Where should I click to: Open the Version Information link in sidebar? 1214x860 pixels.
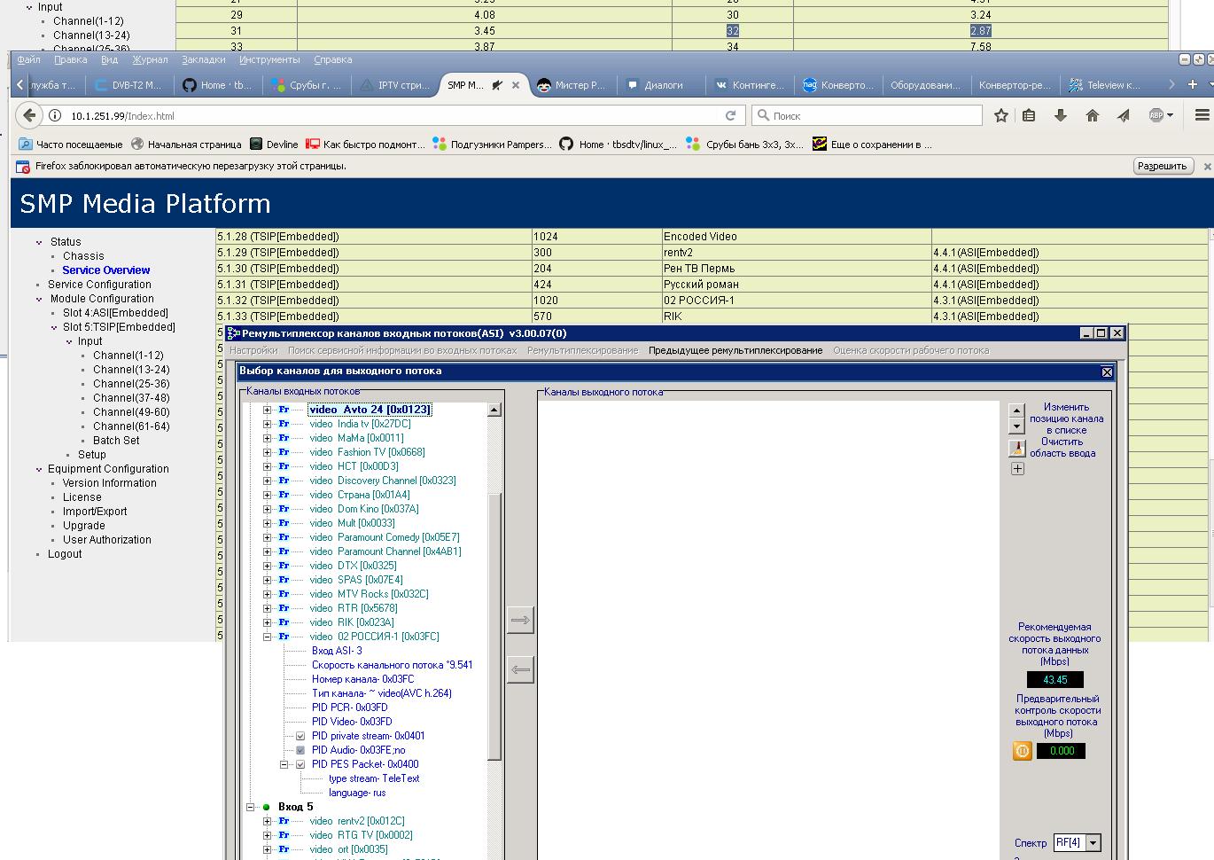[109, 483]
